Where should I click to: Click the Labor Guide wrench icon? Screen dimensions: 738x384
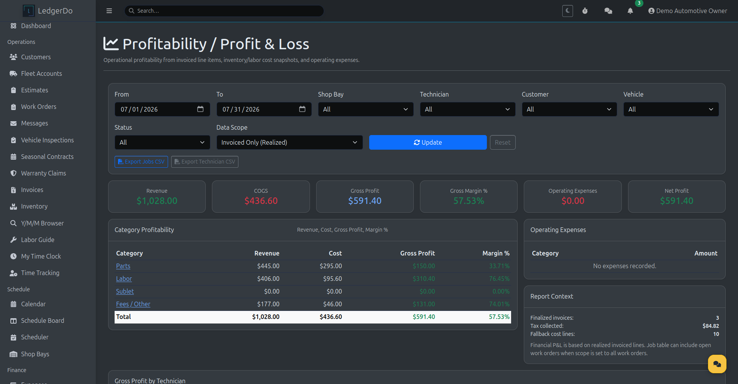coord(13,240)
